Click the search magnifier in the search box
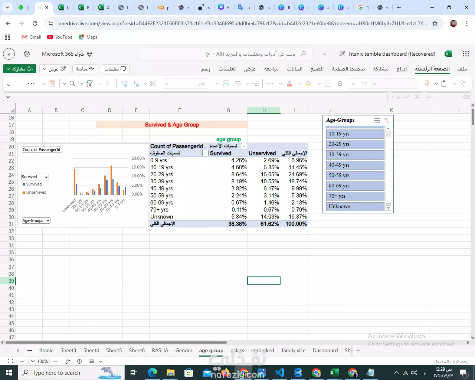The image size is (475, 380). (303, 54)
